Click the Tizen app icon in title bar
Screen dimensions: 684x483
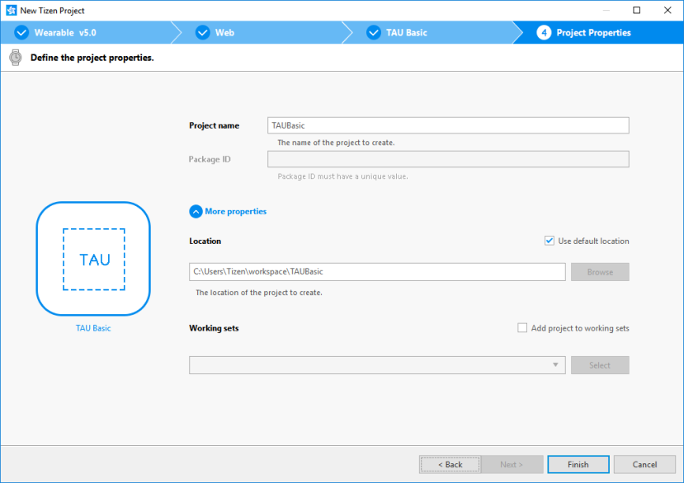[x=11, y=11]
